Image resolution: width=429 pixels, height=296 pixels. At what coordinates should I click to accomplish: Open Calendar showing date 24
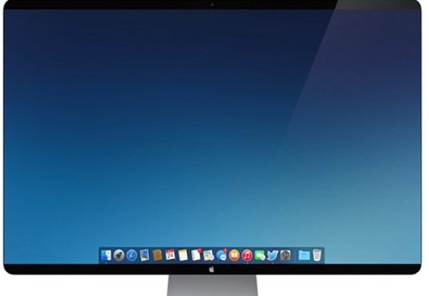pyautogui.click(x=170, y=255)
